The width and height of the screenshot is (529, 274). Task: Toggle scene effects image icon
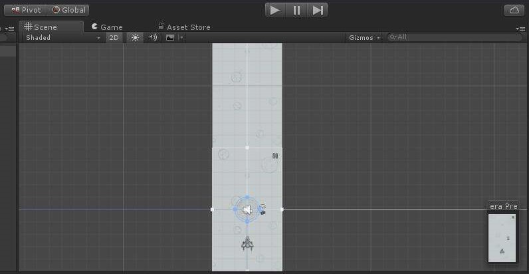click(170, 38)
